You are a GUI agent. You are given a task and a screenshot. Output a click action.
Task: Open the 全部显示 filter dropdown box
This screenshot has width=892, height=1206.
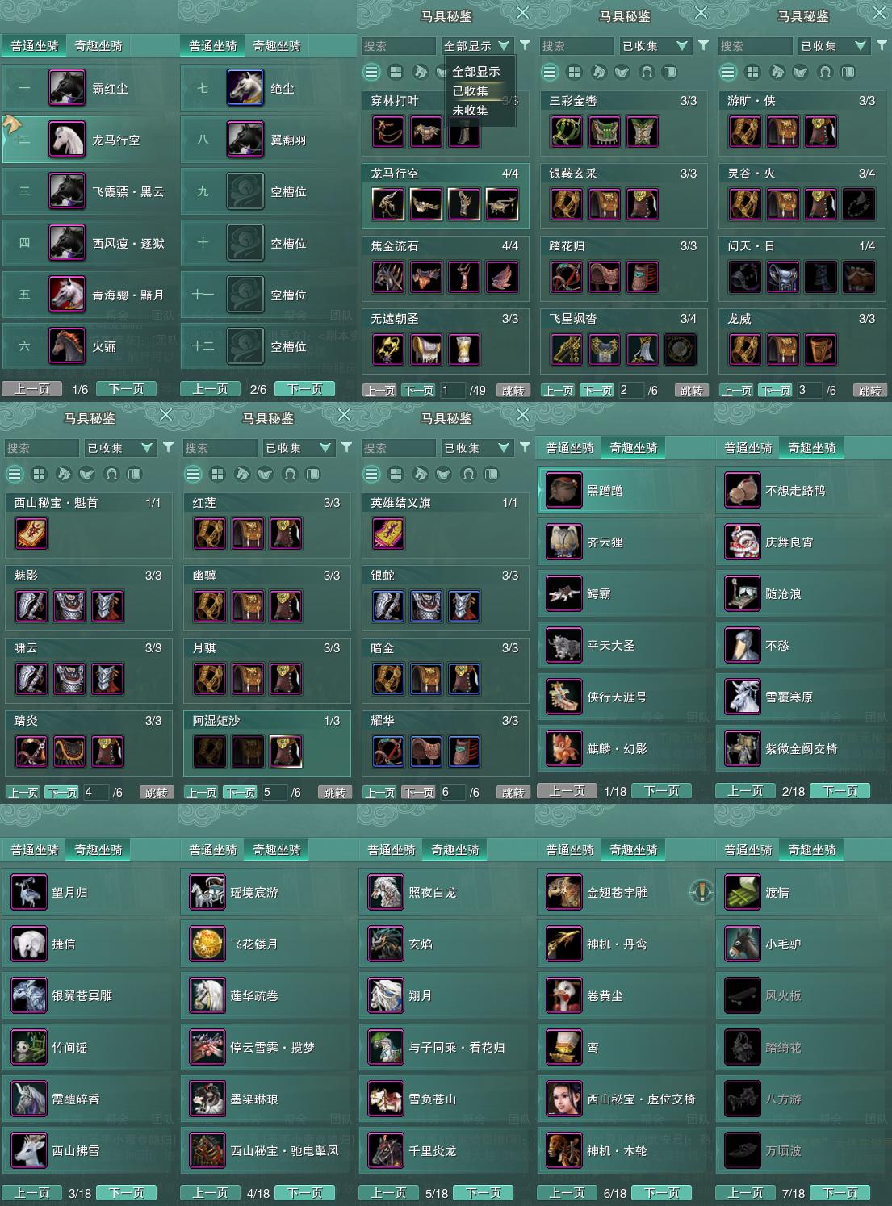pyautogui.click(x=477, y=46)
